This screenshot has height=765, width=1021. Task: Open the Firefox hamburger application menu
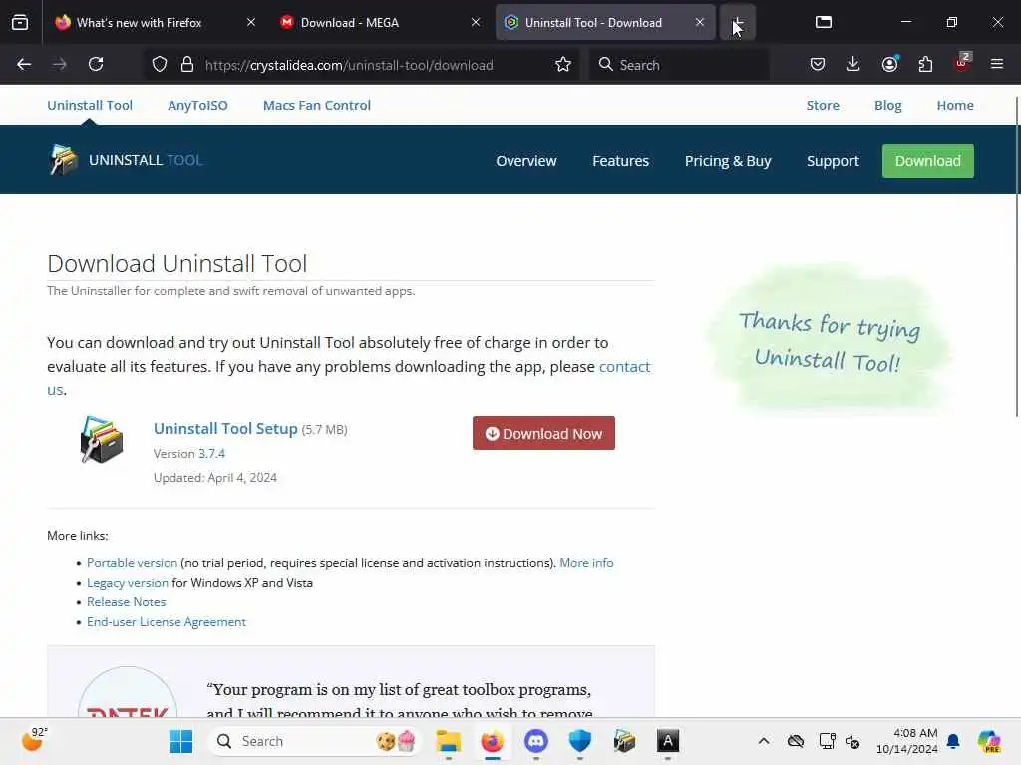(x=997, y=64)
